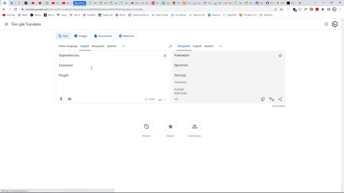Open translation History
344x193 pixels.
point(147,127)
